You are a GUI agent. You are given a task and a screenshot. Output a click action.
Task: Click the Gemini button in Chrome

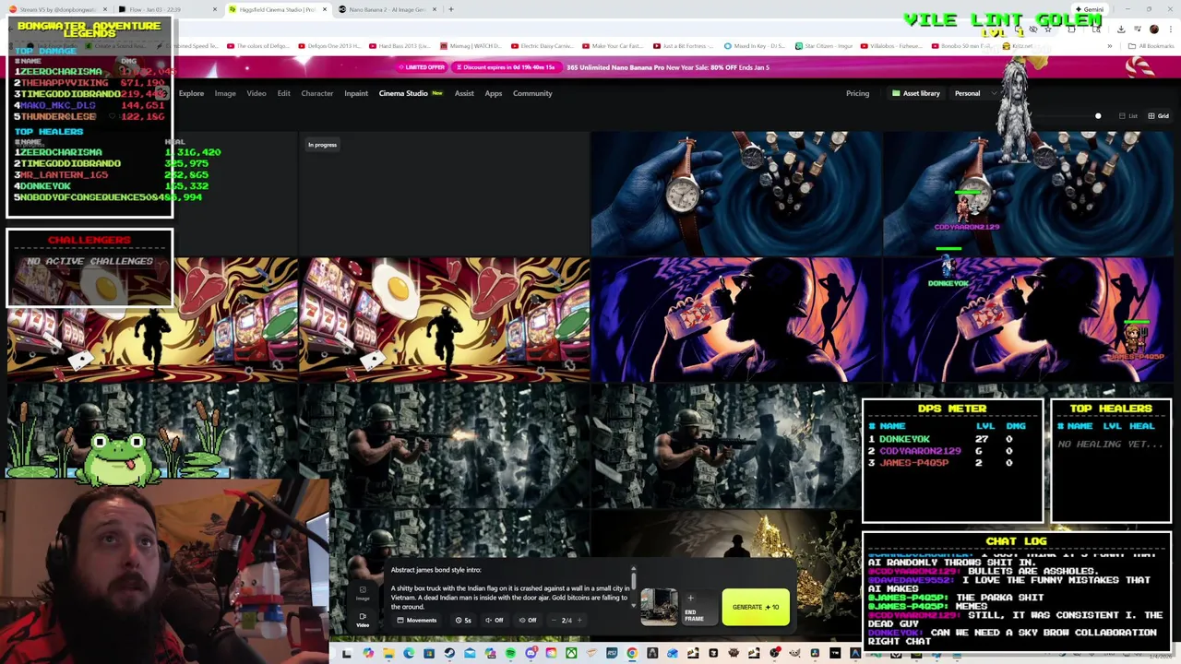1090,9
